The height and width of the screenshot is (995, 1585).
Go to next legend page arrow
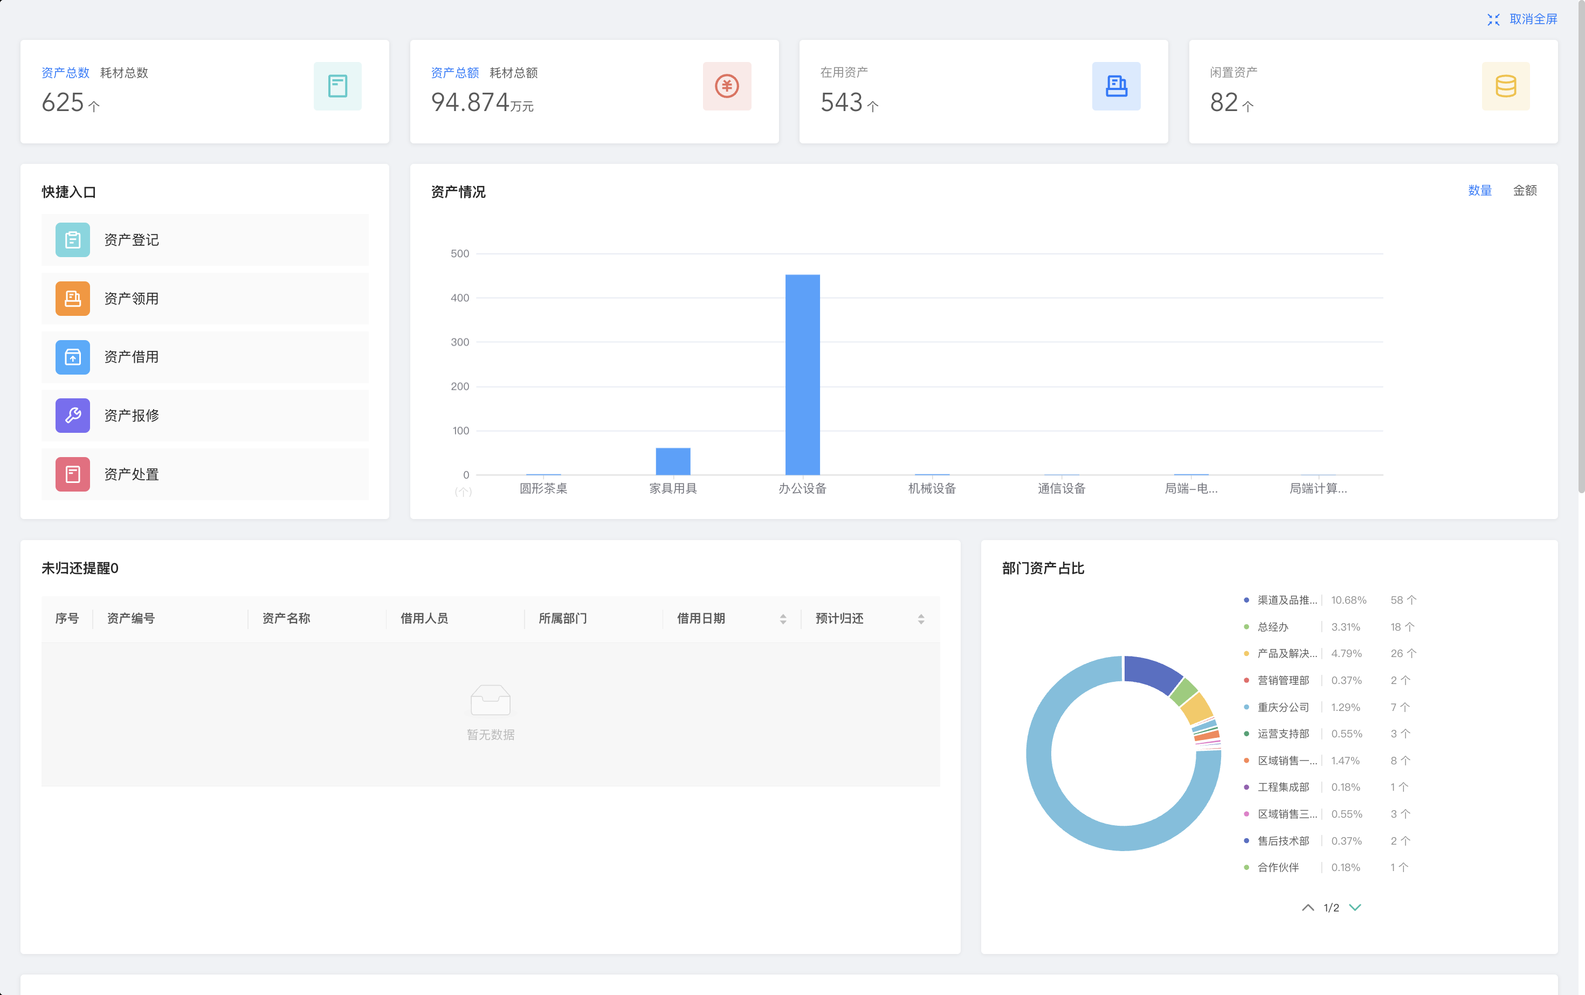click(1355, 908)
